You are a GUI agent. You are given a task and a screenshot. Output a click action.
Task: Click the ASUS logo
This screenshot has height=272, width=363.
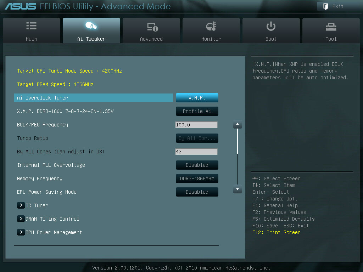20,6
